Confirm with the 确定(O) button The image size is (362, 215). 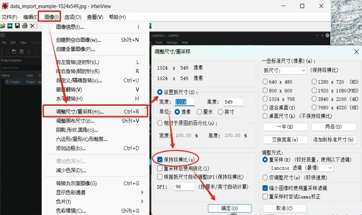[229, 208]
